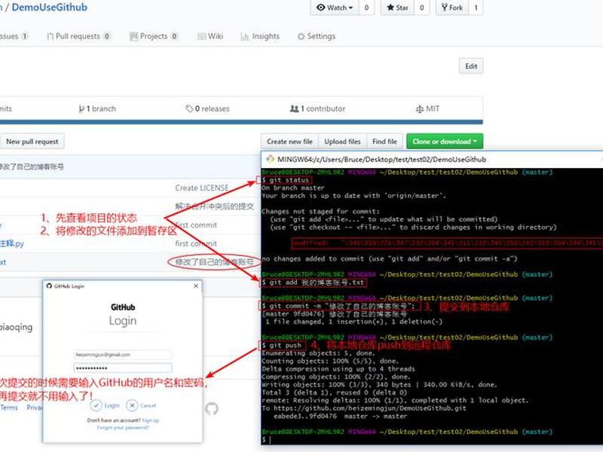
Task: Click the Insights graph icon
Action: coord(244,36)
